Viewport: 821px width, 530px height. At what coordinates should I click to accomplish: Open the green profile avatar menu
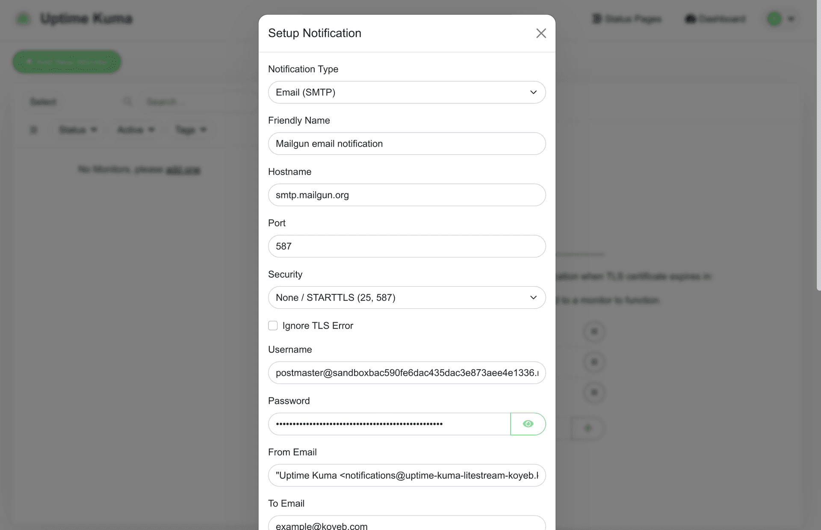click(x=774, y=19)
